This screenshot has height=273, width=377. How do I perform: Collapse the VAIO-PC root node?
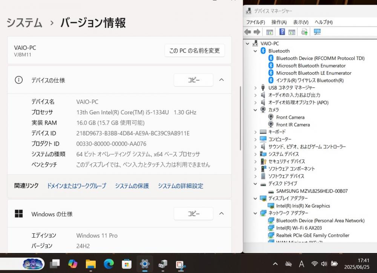click(x=247, y=43)
